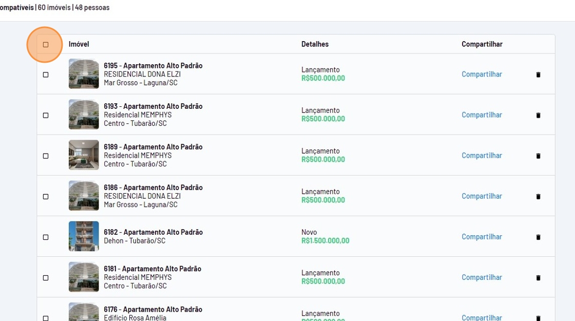Image resolution: width=575 pixels, height=321 pixels.
Task: Tick the checkbox for property 6189
Action: tap(46, 156)
